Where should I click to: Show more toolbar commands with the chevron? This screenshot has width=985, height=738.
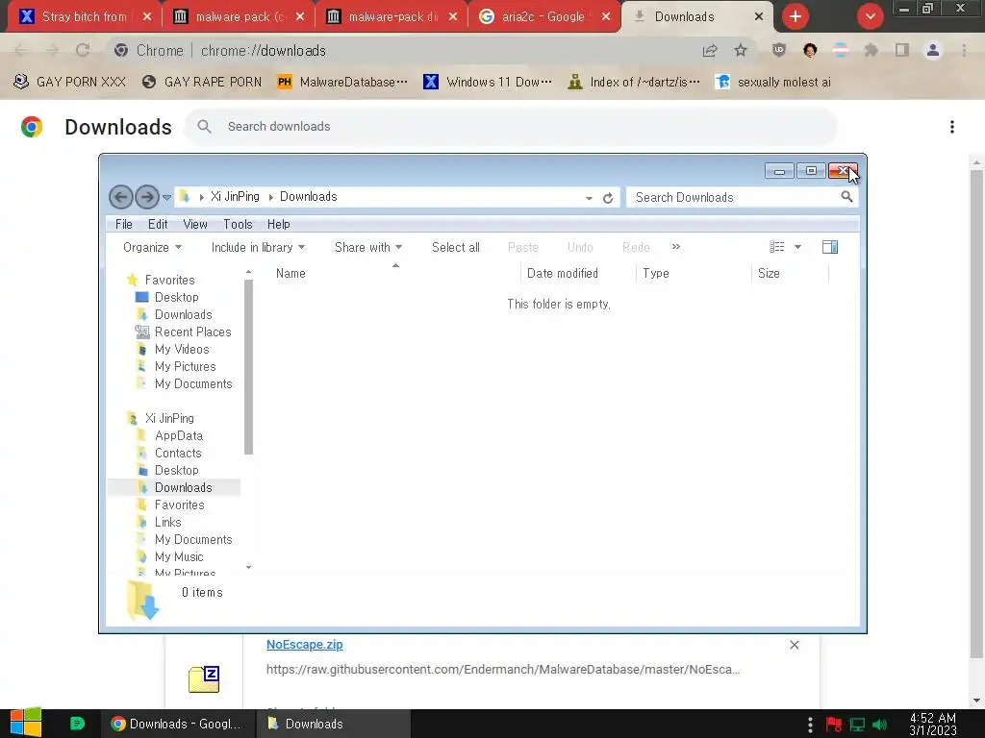pyautogui.click(x=676, y=247)
